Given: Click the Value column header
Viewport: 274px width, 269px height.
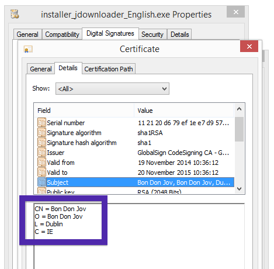Looking at the screenshot, I should (184, 111).
